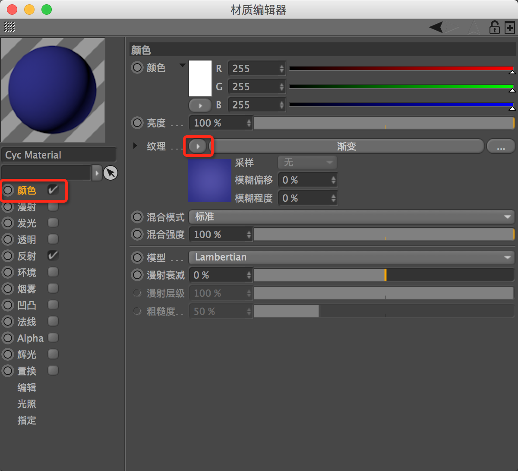This screenshot has width=518, height=471.
Task: Click the R value stepper arrows
Action: (x=281, y=69)
